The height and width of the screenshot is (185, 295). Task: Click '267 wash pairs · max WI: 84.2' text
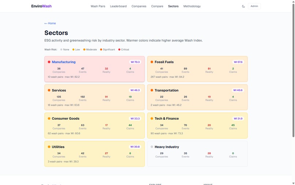[167, 77]
